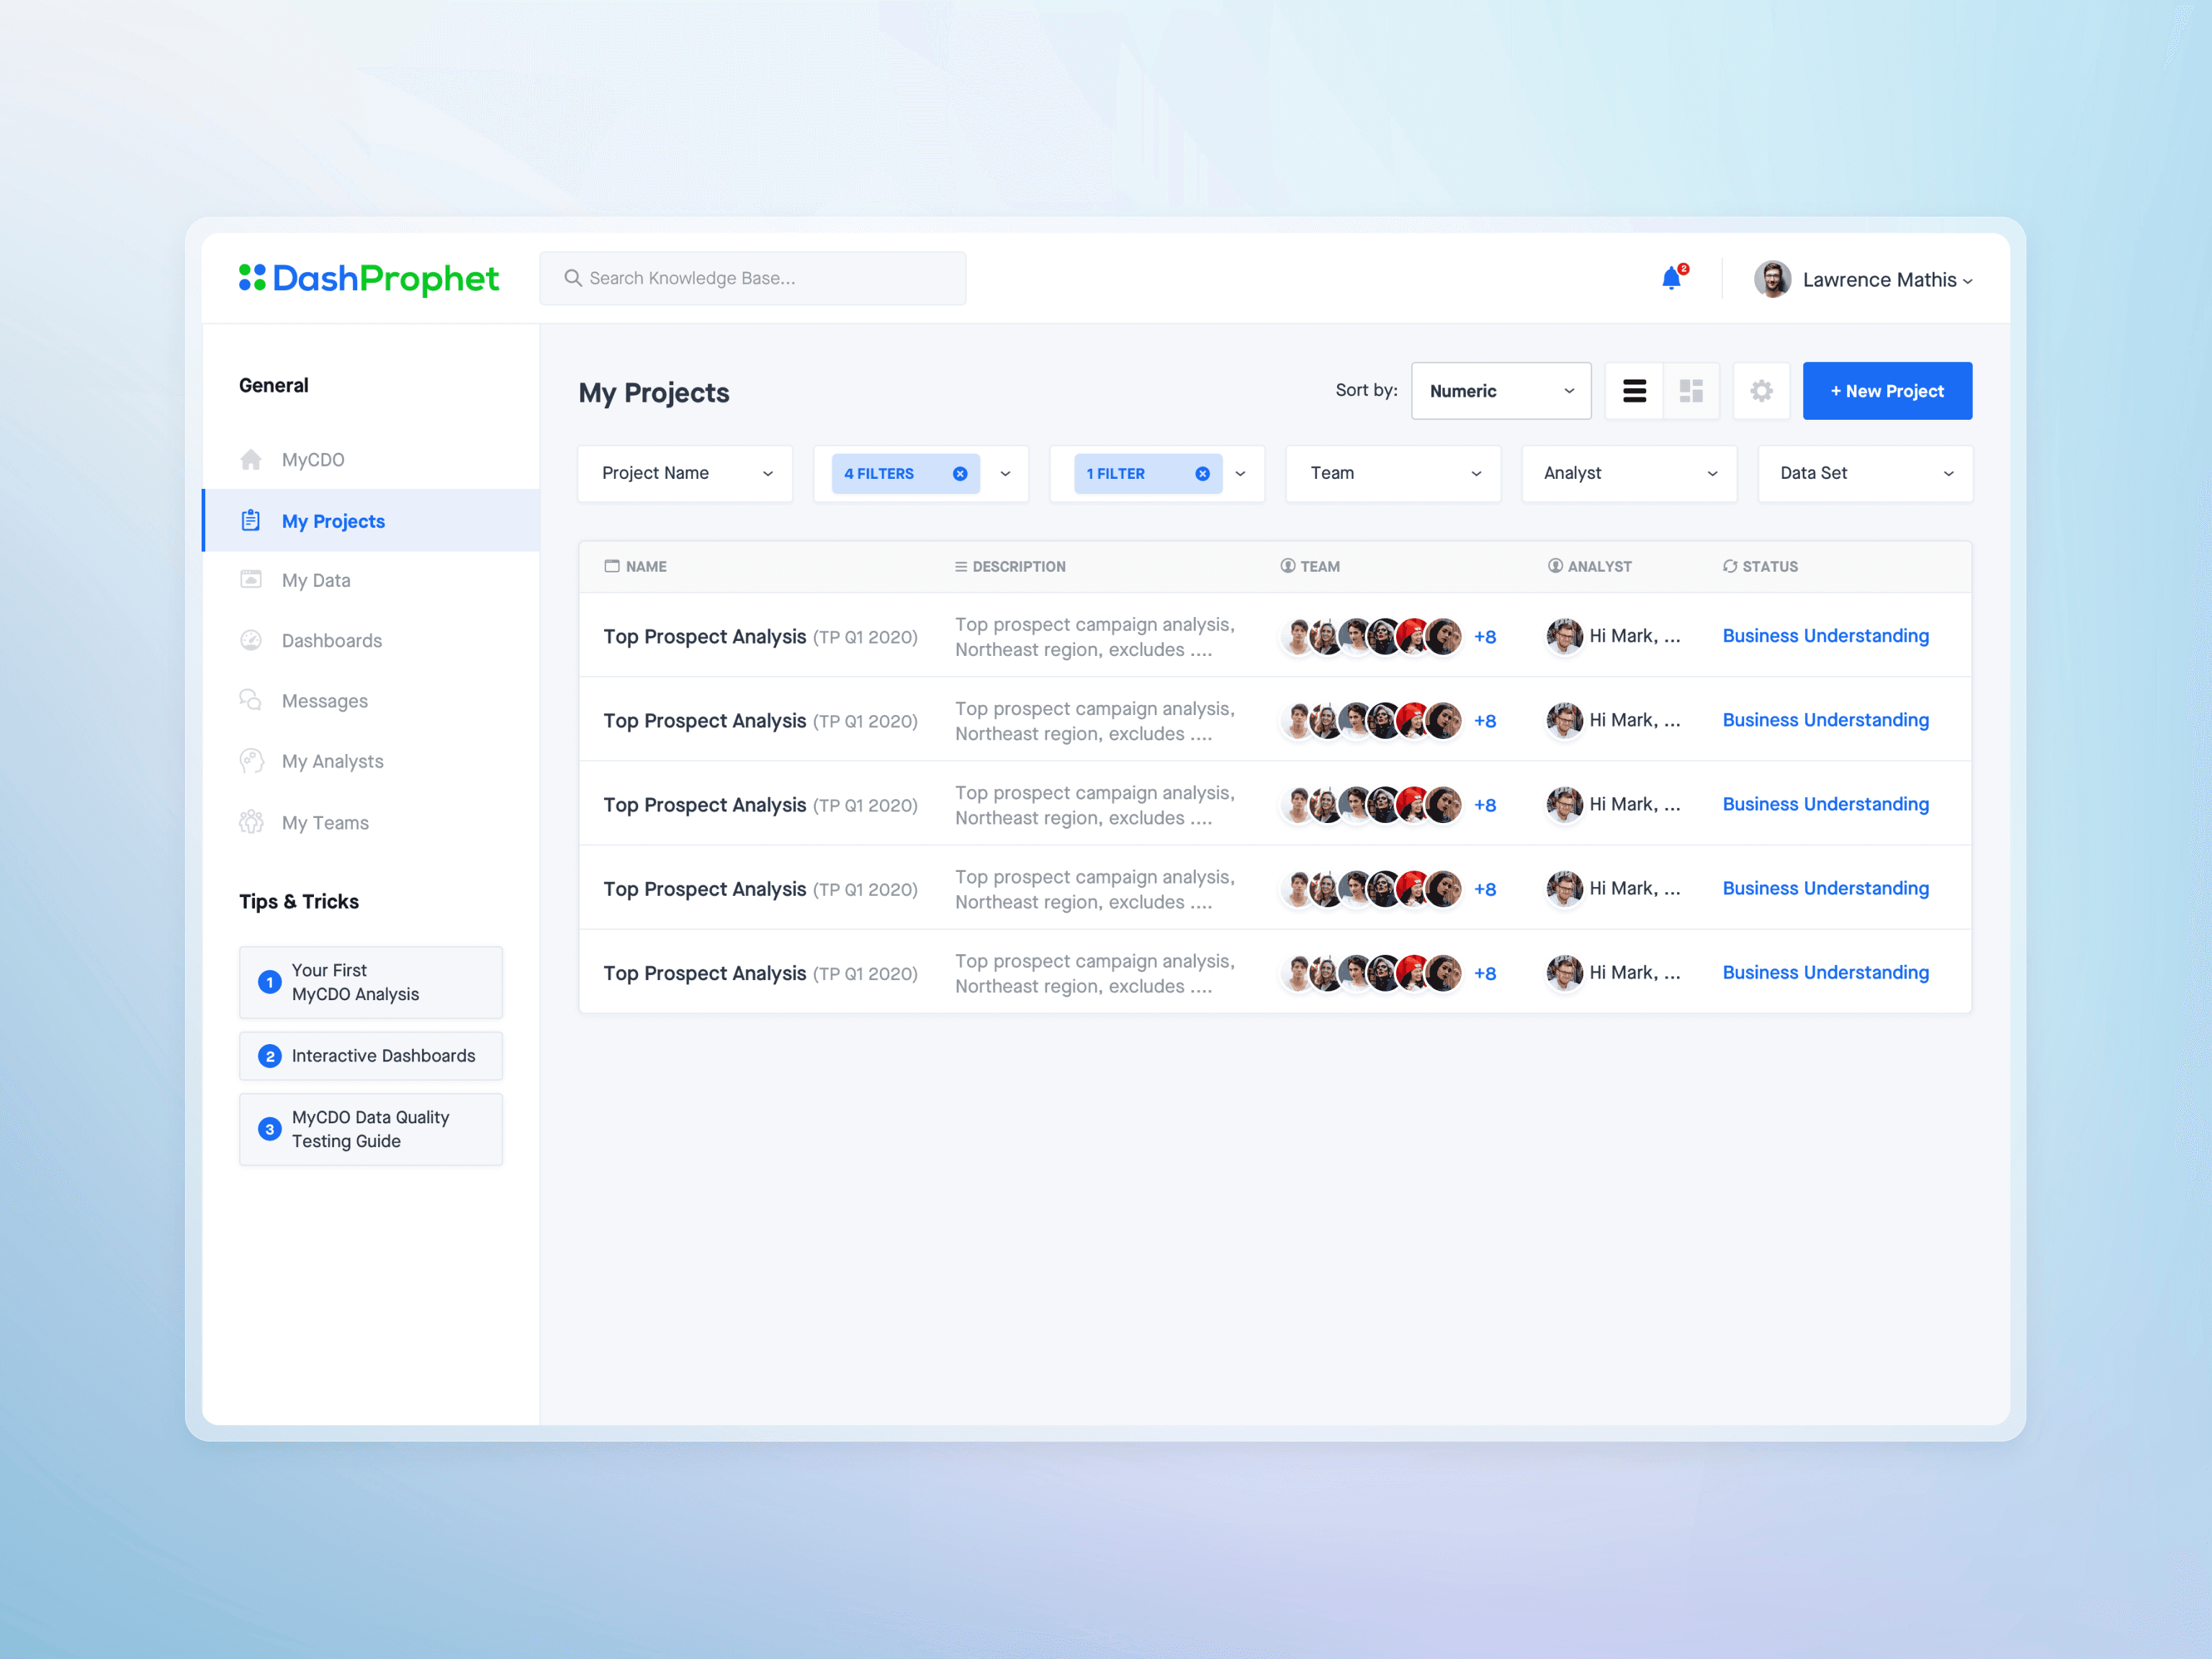2212x1659 pixels.
Task: Open Messages in sidebar
Action: tap(324, 701)
